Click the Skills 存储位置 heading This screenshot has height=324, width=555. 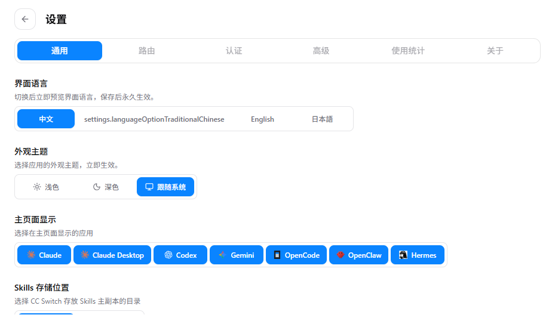click(41, 288)
